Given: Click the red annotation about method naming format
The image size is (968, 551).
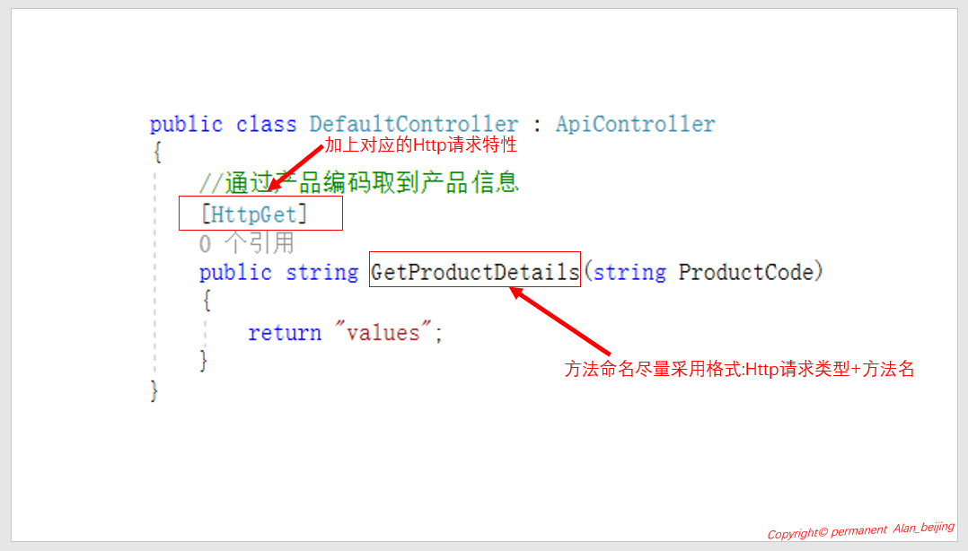Looking at the screenshot, I should click(x=739, y=369).
